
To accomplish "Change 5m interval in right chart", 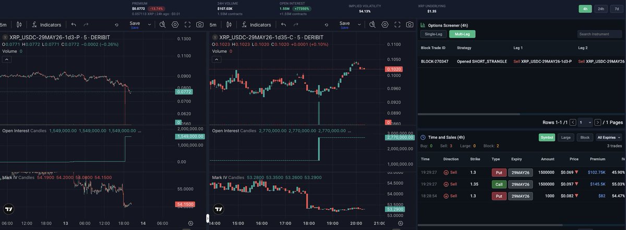I will pyautogui.click(x=213, y=24).
